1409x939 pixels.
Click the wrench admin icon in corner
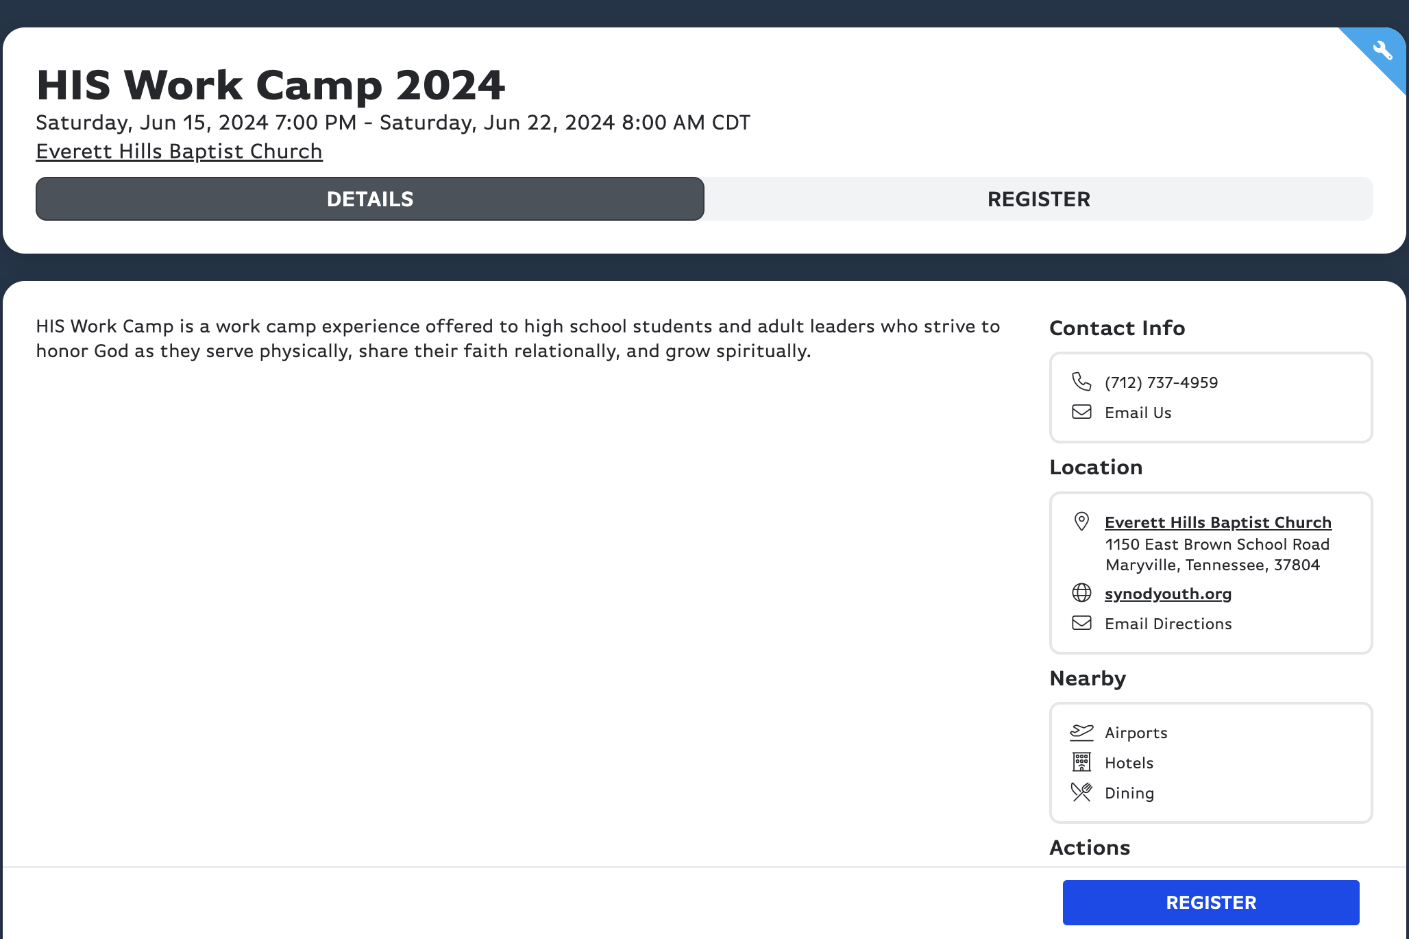coord(1382,50)
